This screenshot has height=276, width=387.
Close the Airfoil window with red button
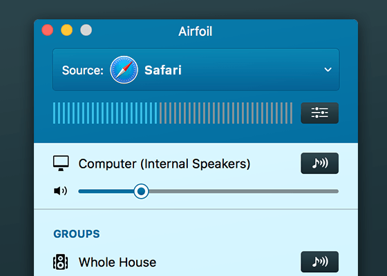48,30
